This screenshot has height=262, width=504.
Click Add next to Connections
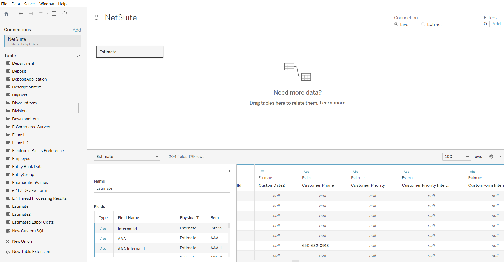pos(77,30)
